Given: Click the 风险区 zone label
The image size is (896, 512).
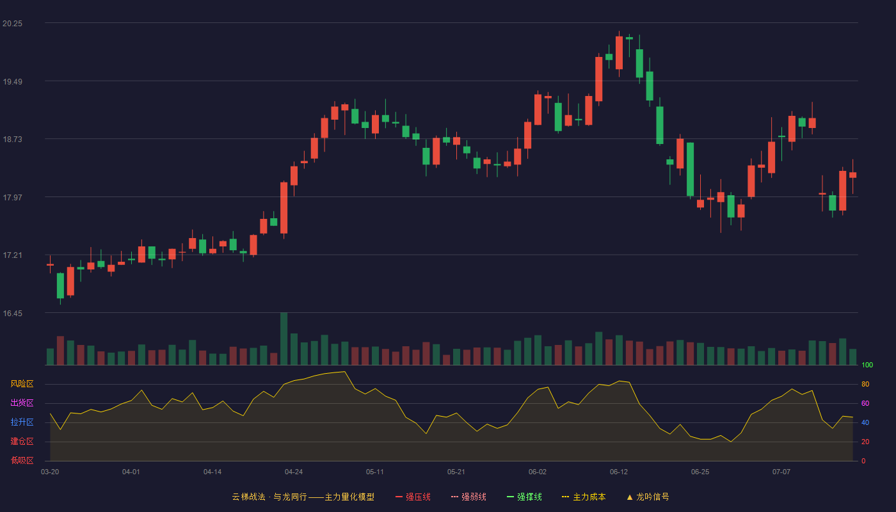Looking at the screenshot, I should [22, 384].
